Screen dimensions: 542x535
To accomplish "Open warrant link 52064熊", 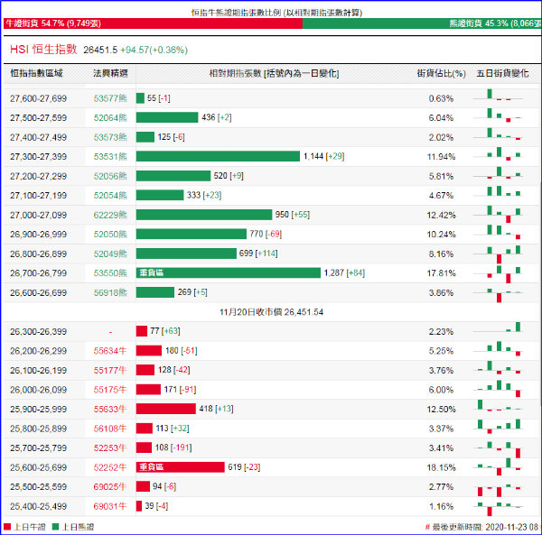I will [110, 117].
